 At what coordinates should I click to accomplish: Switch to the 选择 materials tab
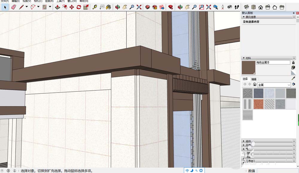[245, 79]
